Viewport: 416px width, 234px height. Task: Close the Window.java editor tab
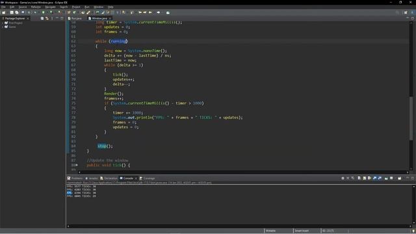[x=110, y=18]
